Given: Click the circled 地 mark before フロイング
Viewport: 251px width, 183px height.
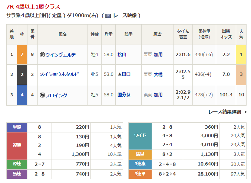Looking at the screenshot, I should pyautogui.click(x=42, y=95).
